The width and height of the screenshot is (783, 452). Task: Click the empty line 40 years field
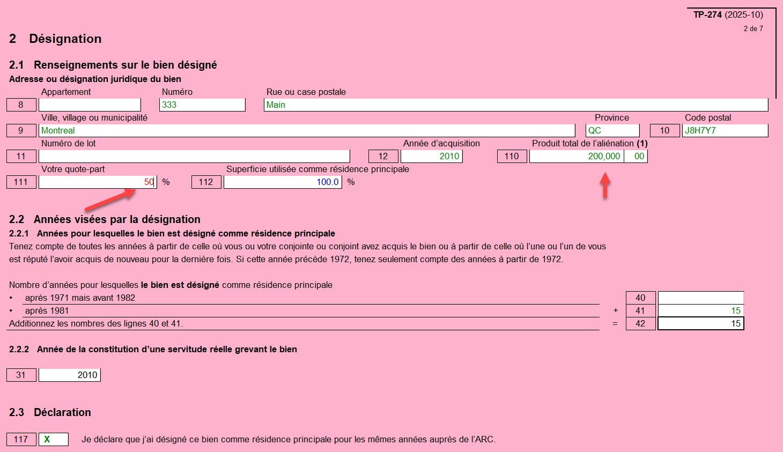tap(700, 298)
